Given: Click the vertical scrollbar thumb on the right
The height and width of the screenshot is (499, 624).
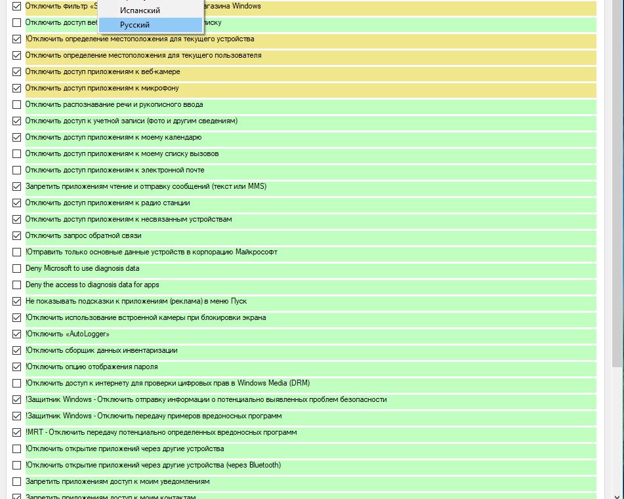Looking at the screenshot, I should (619, 183).
